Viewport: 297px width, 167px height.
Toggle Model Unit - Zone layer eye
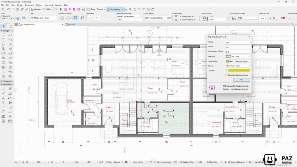click(32, 18)
